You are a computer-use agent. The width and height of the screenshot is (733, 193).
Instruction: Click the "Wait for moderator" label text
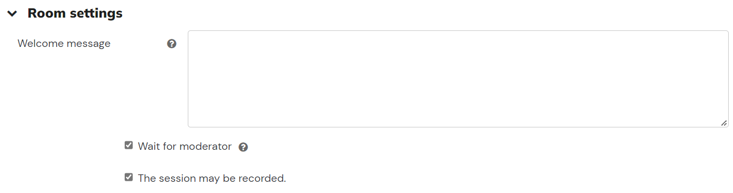[185, 146]
